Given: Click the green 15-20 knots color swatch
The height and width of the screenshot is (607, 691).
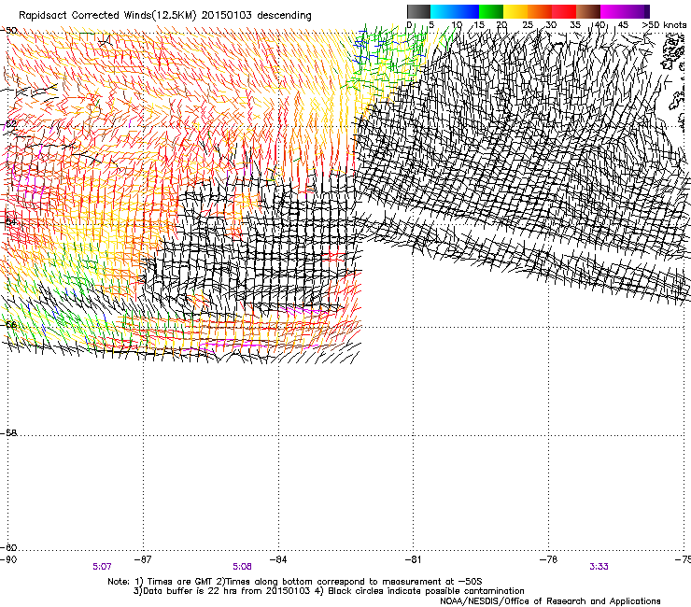Looking at the screenshot, I should tap(491, 11).
